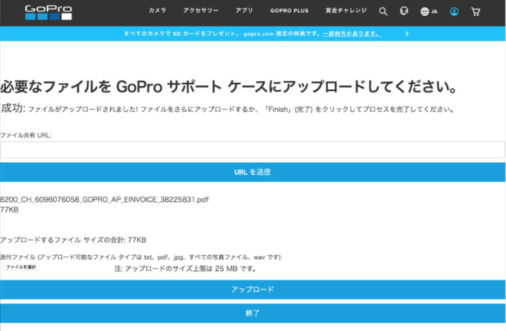Click the 終了 button

[252, 313]
